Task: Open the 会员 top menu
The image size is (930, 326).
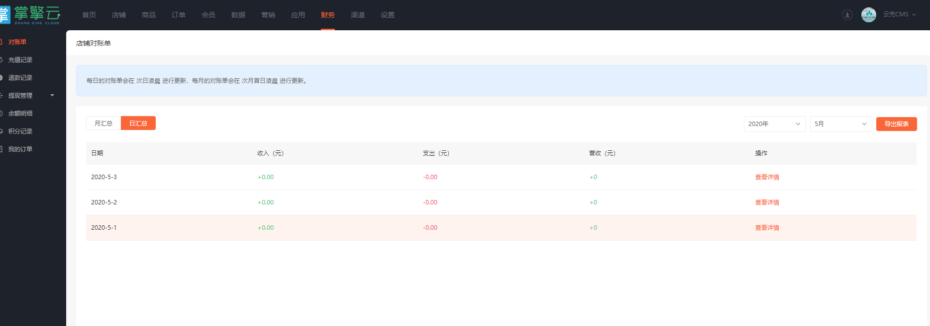Action: pos(208,15)
